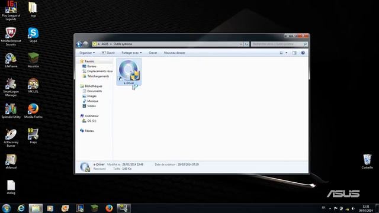
Task: Select the logs folder on desktop
Action: 33,9
